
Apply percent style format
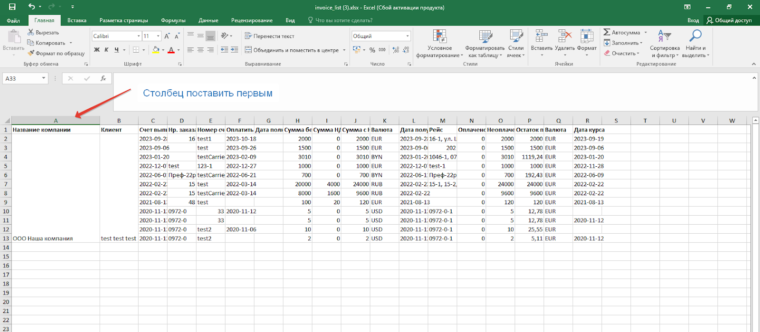(x=372, y=50)
